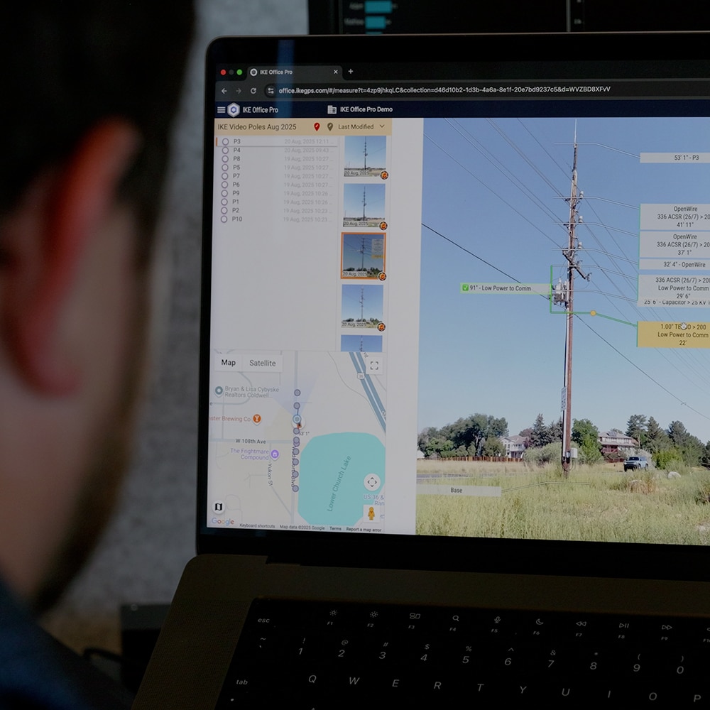
Task: Open the highlighted orange-bordered pole thumbnail
Action: point(363,256)
